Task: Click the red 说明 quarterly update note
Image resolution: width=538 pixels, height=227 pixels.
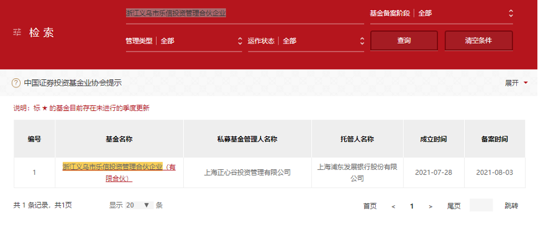Action: point(81,109)
